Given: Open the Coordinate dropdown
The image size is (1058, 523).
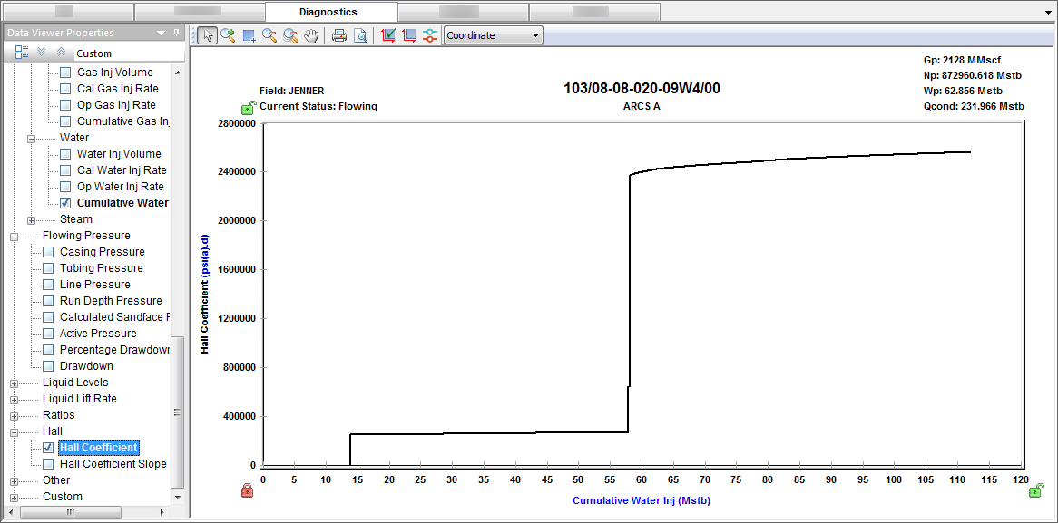Looking at the screenshot, I should 494,35.
